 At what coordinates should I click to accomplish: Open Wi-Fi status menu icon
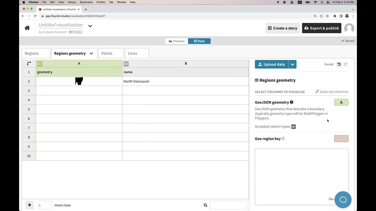point(315,2)
